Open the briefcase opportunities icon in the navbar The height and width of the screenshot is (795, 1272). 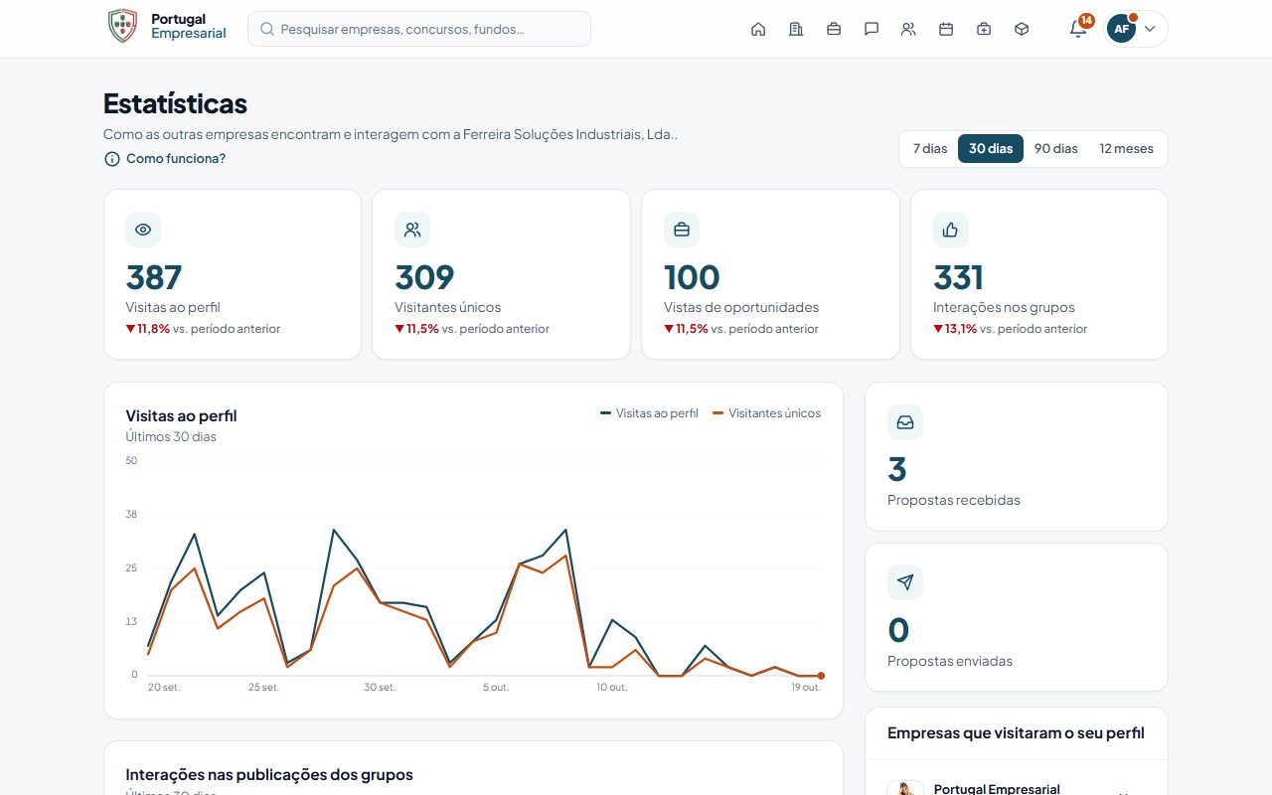(x=834, y=29)
